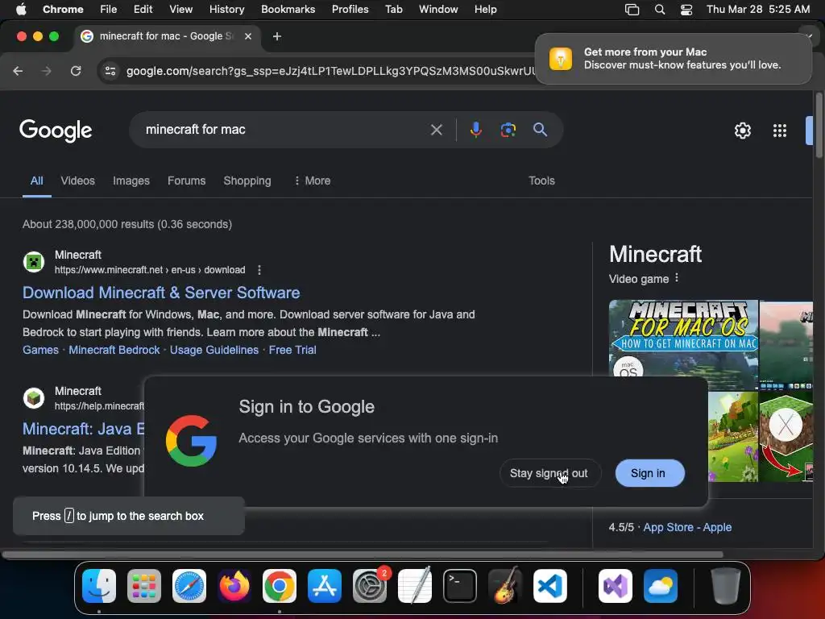The width and height of the screenshot is (825, 619).
Task: Go back to the previous page
Action: pos(18,71)
